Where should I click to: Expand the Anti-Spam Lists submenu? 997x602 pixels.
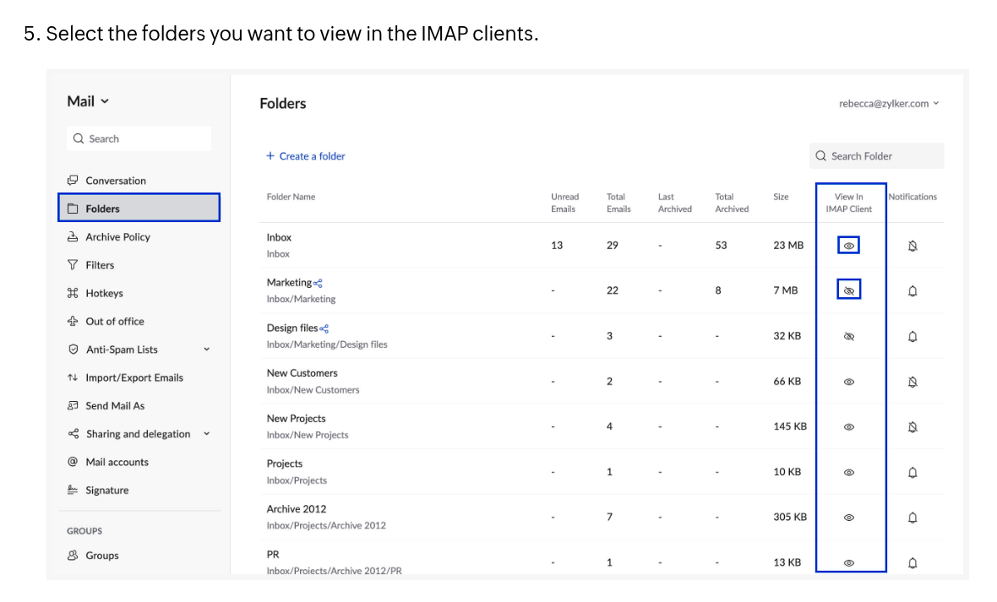206,350
